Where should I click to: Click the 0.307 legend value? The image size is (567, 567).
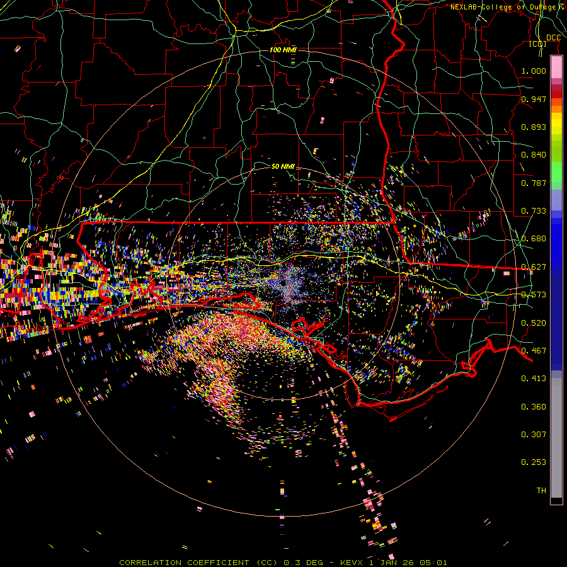(x=534, y=435)
